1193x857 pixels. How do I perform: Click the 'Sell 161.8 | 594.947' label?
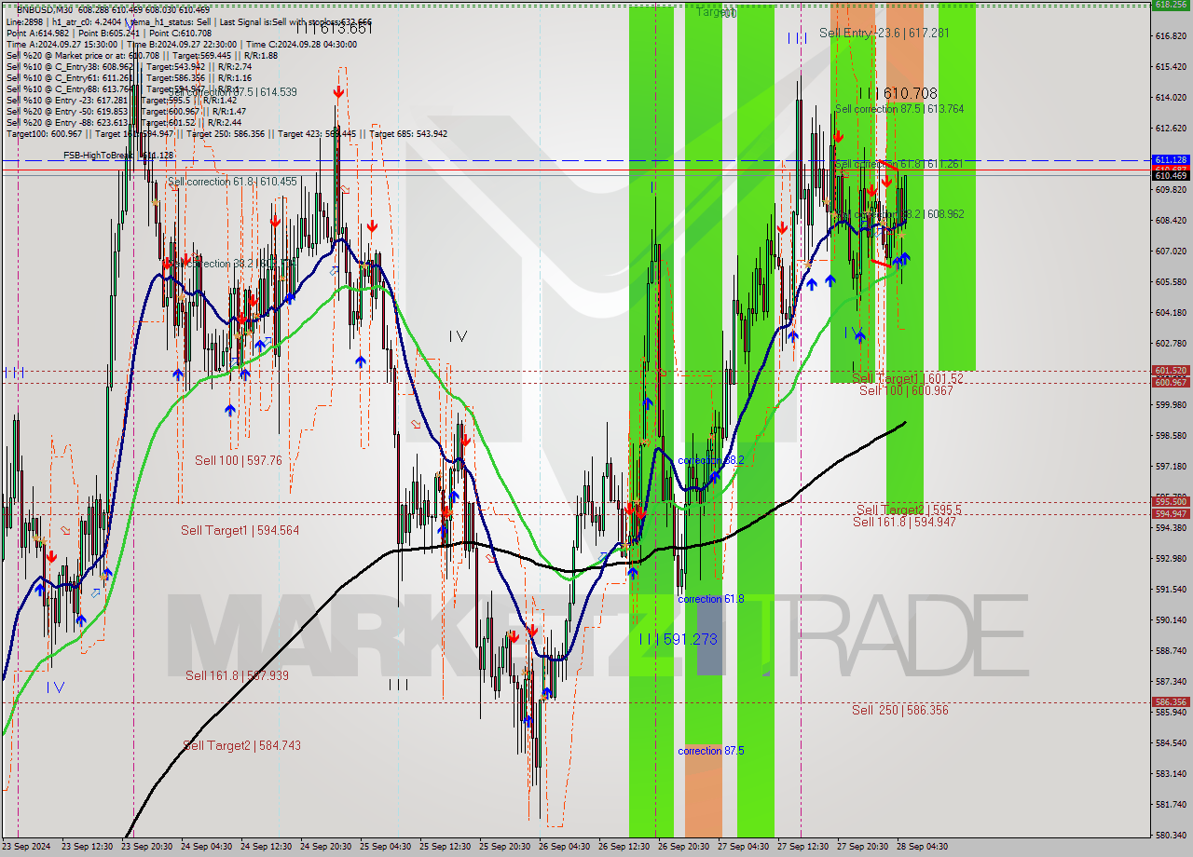tap(904, 522)
